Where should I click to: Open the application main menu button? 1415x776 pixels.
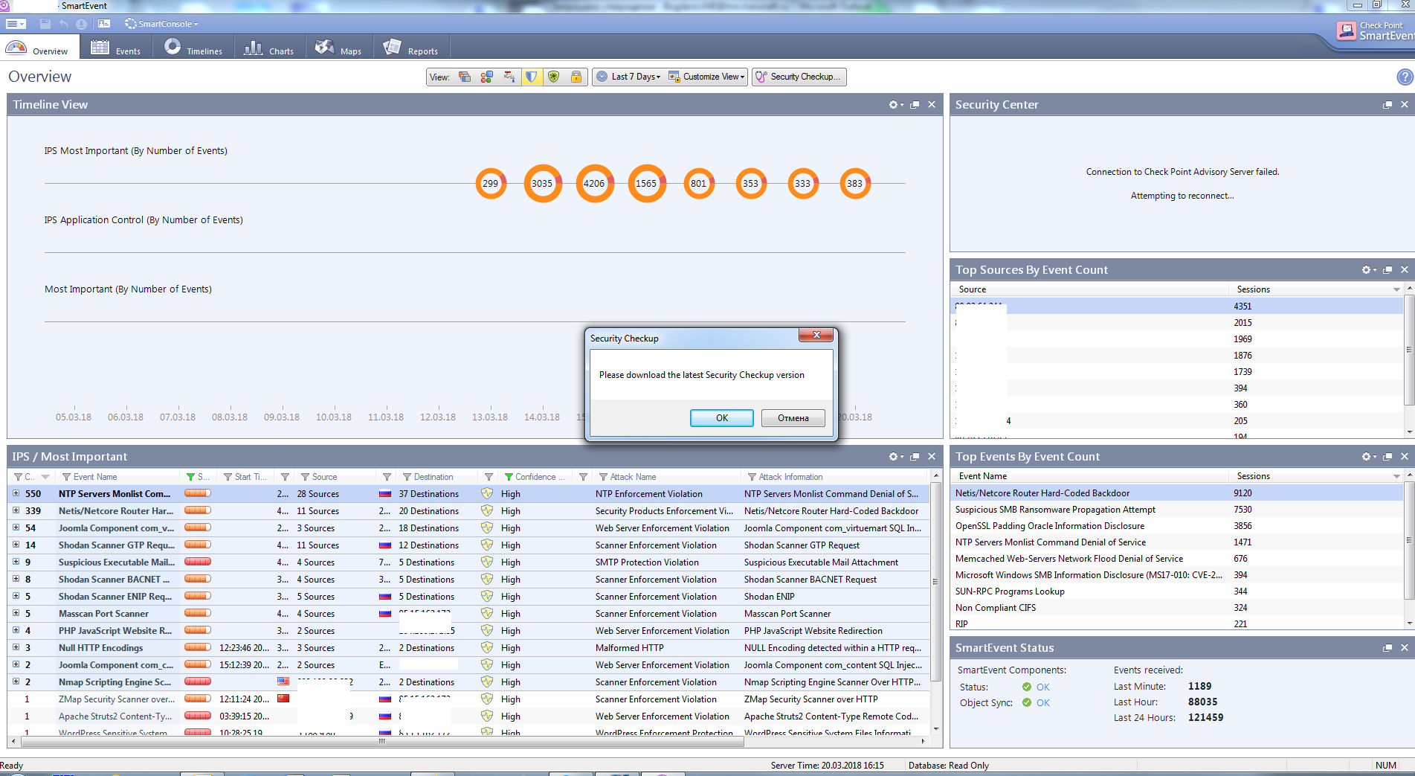click(x=16, y=24)
